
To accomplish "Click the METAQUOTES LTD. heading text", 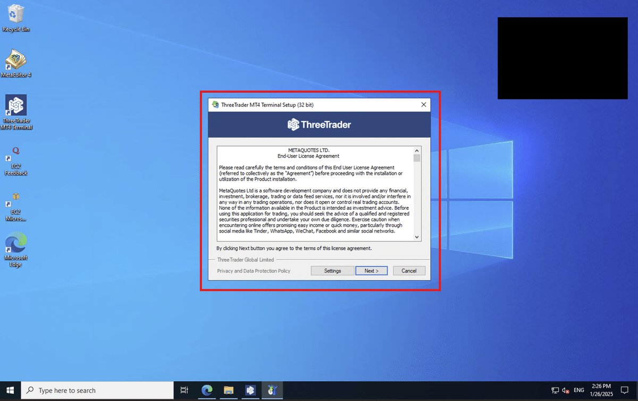I will coord(308,150).
